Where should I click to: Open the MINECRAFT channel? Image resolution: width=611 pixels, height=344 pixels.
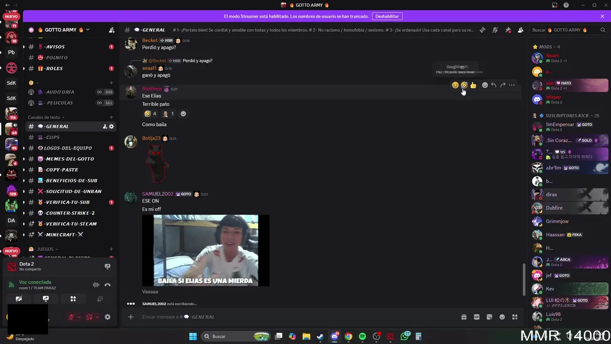pos(70,235)
